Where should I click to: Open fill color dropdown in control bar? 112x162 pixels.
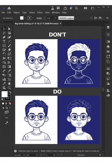coord(25,18)
